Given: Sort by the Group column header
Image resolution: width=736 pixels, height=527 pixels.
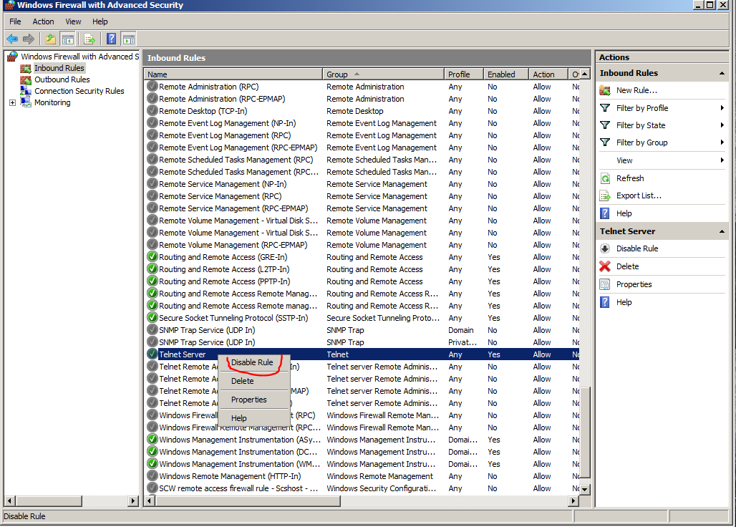Looking at the screenshot, I should [384, 74].
